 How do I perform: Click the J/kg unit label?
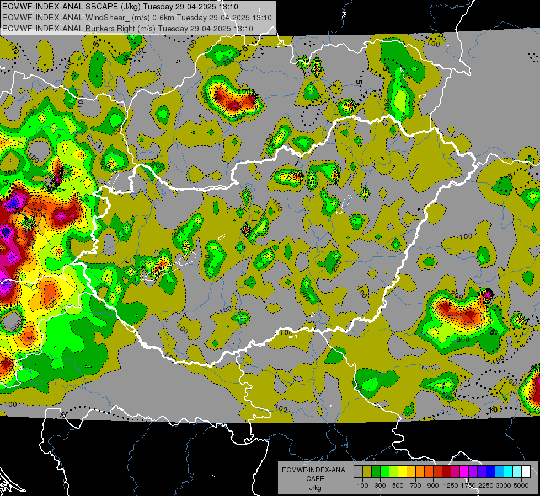click(x=315, y=488)
